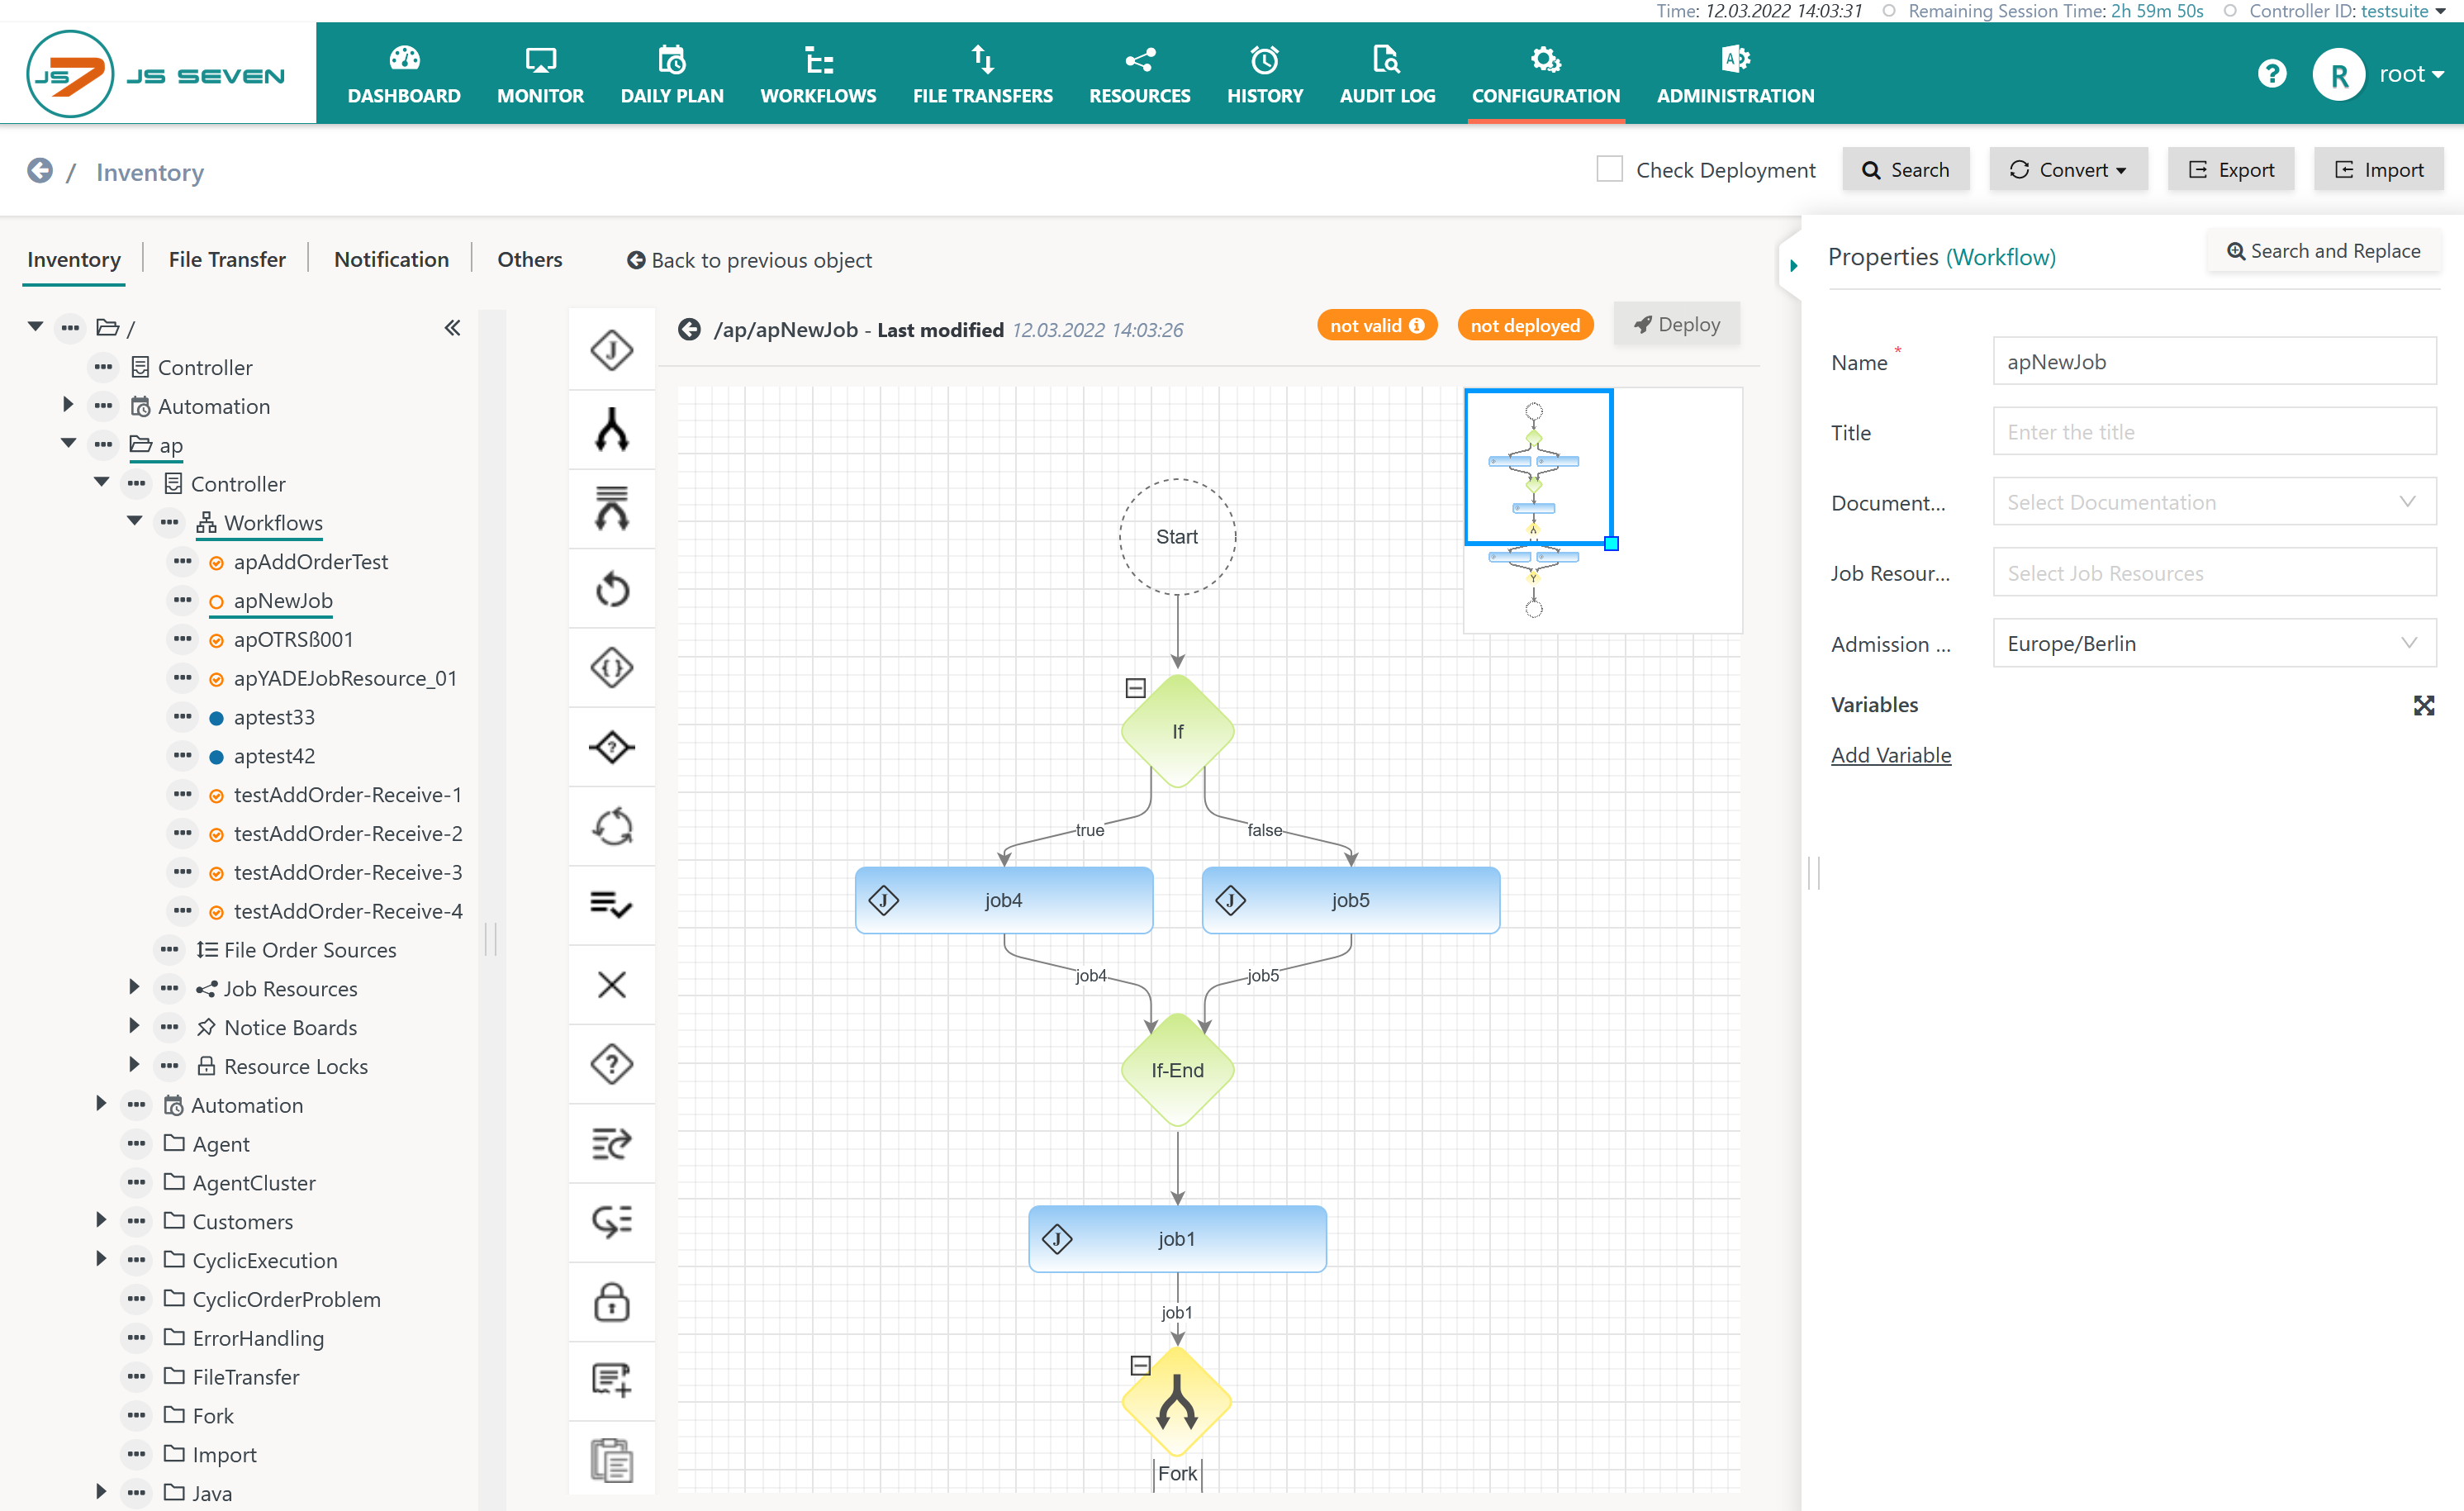The width and height of the screenshot is (2464, 1511).
Task: Collapse the Fork instruction block toggle
Action: (x=1140, y=1364)
